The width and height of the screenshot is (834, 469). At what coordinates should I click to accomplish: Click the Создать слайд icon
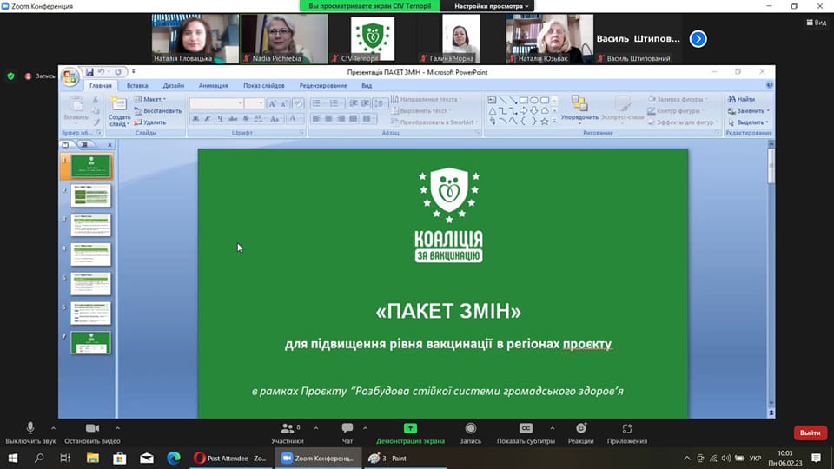point(119,104)
